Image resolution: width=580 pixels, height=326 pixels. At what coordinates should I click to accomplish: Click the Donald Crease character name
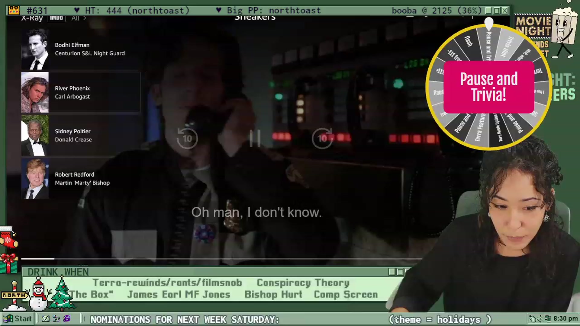73,139
